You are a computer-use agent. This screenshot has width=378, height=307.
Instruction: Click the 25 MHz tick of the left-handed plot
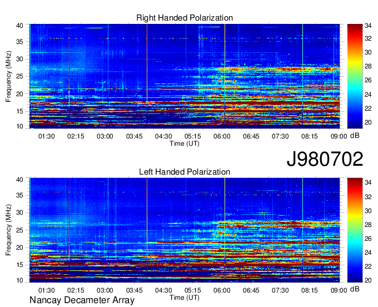[19, 230]
